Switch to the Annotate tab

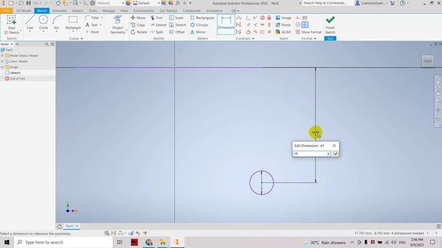[x=59, y=11]
